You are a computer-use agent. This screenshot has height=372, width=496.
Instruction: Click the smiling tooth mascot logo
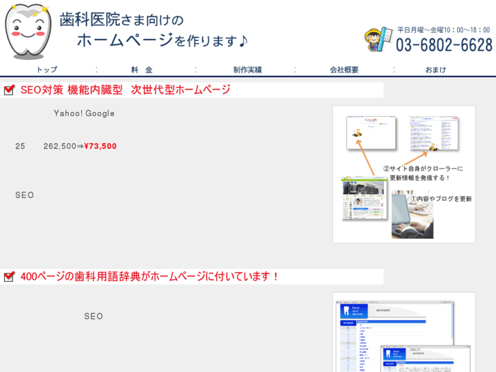pyautogui.click(x=28, y=31)
